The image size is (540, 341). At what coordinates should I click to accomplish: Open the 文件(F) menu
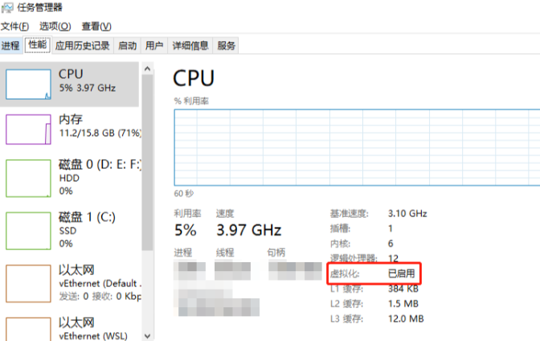(15, 26)
